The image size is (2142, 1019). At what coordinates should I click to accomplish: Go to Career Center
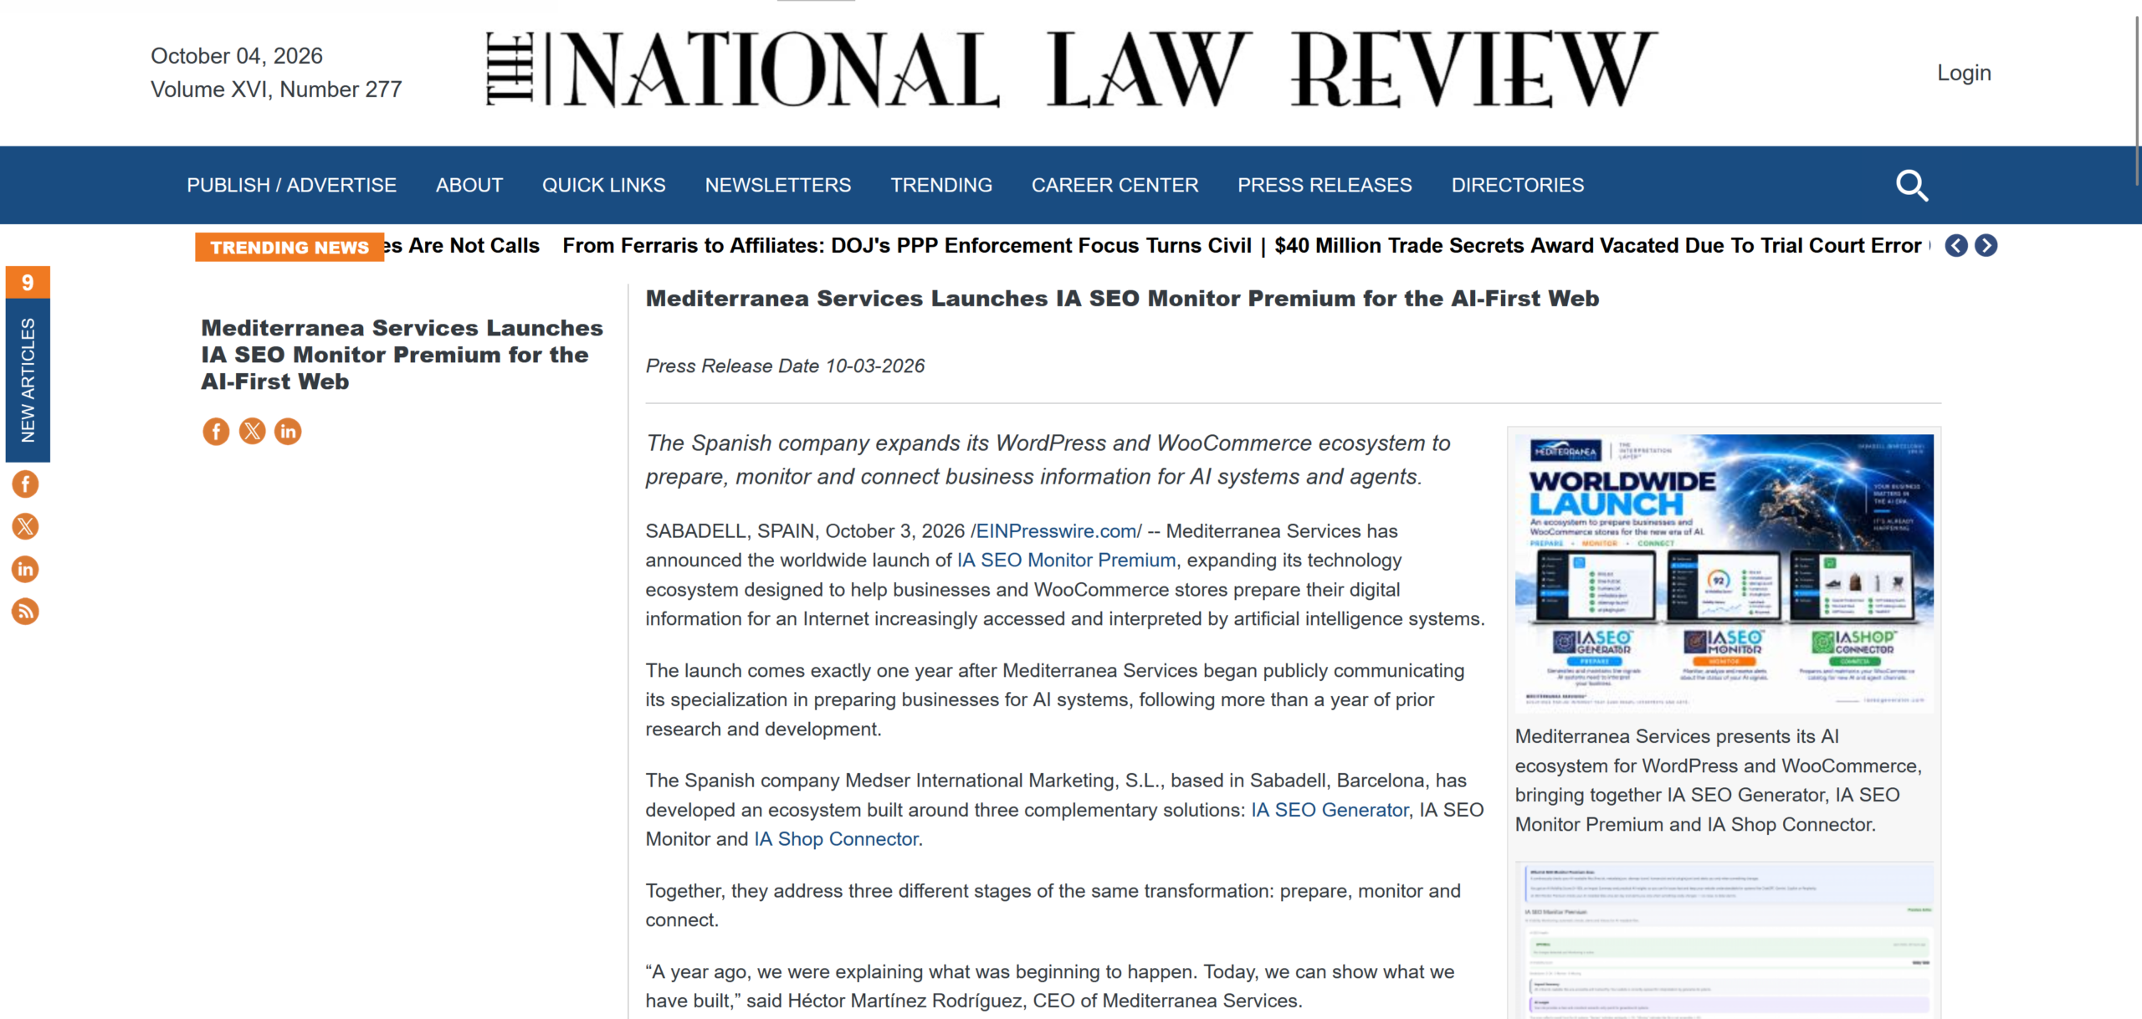click(1115, 185)
